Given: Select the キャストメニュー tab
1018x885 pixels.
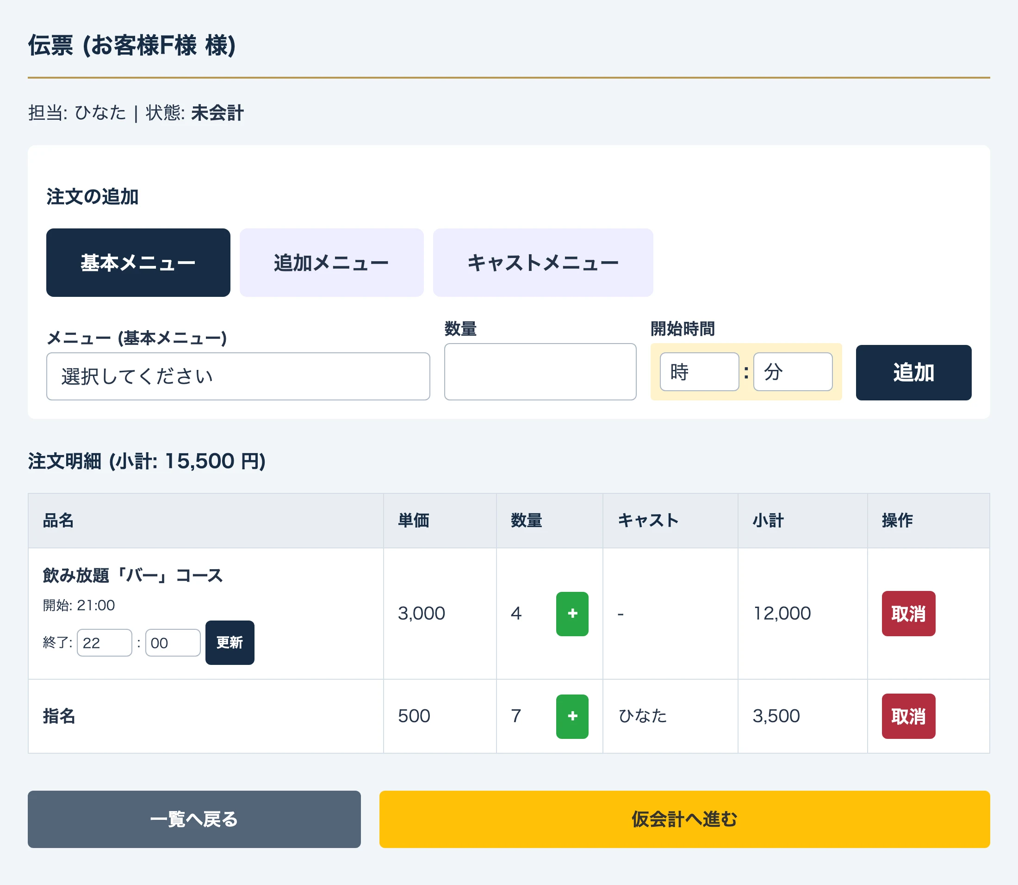Looking at the screenshot, I should tap(543, 262).
